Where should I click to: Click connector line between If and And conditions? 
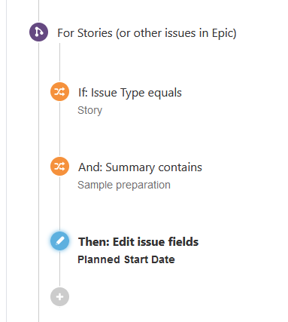(x=59, y=129)
